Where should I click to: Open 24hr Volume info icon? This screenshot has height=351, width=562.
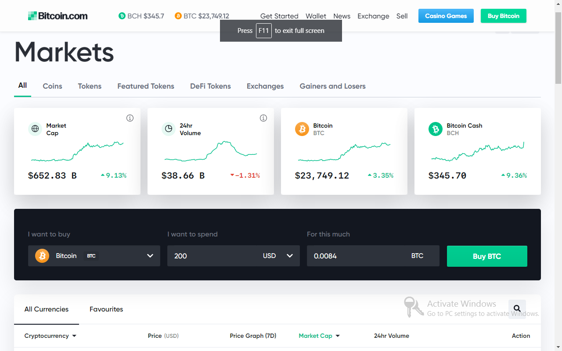pyautogui.click(x=263, y=118)
